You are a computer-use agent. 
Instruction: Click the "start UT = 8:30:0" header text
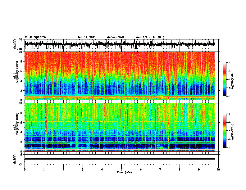pyautogui.click(x=150, y=37)
